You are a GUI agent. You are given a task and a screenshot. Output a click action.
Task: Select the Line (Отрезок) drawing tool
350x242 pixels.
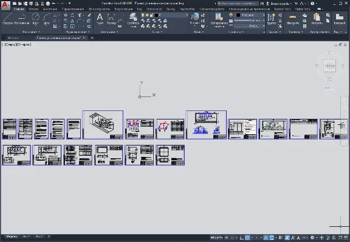click(x=7, y=19)
